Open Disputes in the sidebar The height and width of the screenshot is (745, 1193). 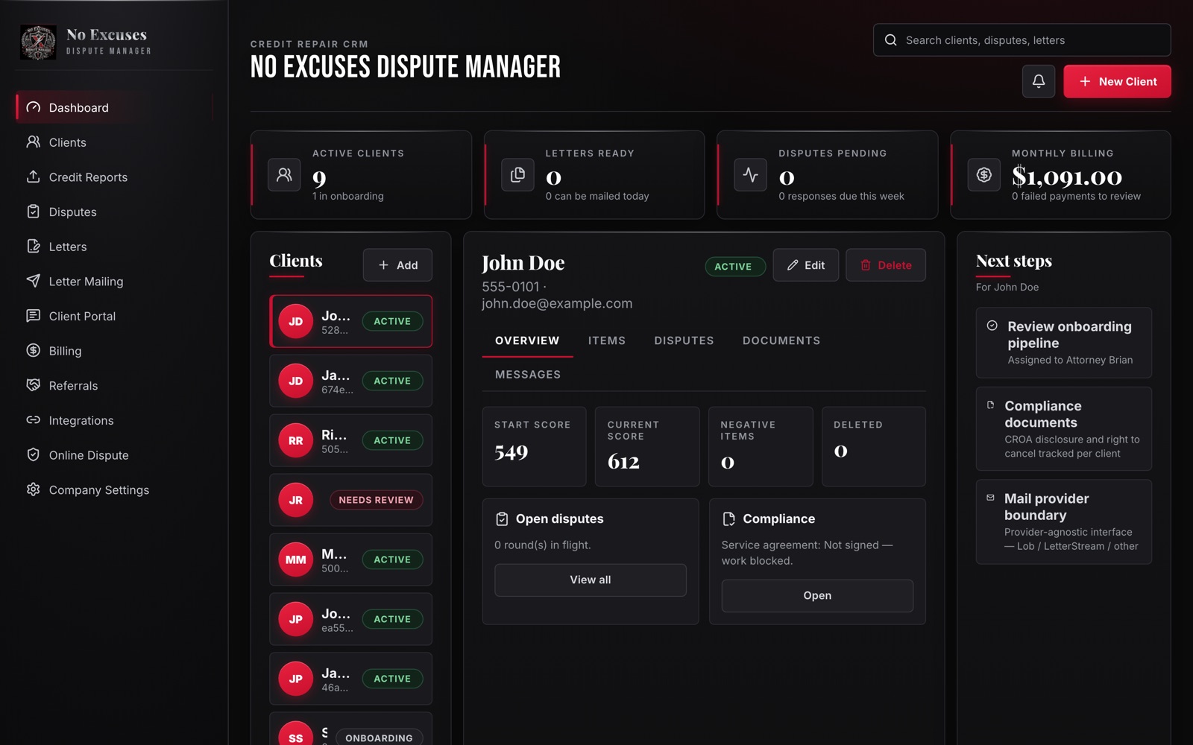(x=114, y=212)
